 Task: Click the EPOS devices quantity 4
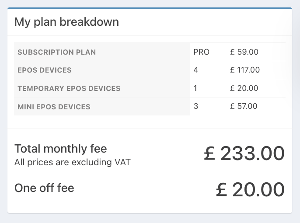coord(196,70)
